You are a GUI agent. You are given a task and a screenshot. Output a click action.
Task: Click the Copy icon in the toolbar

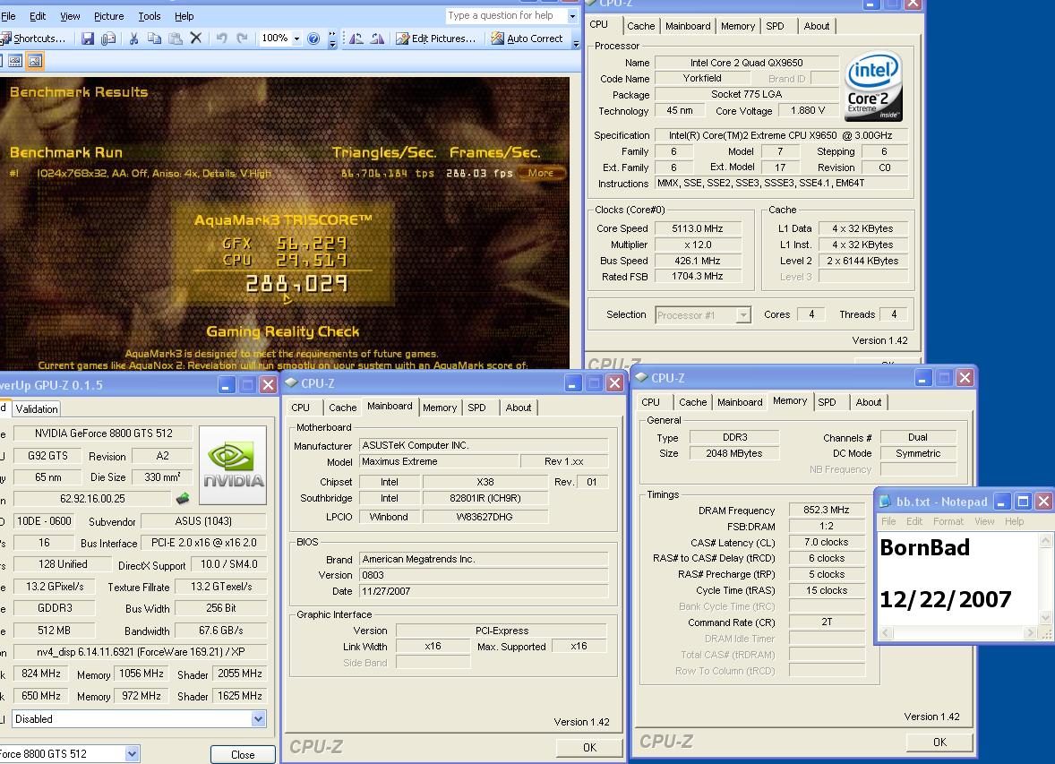[x=154, y=39]
